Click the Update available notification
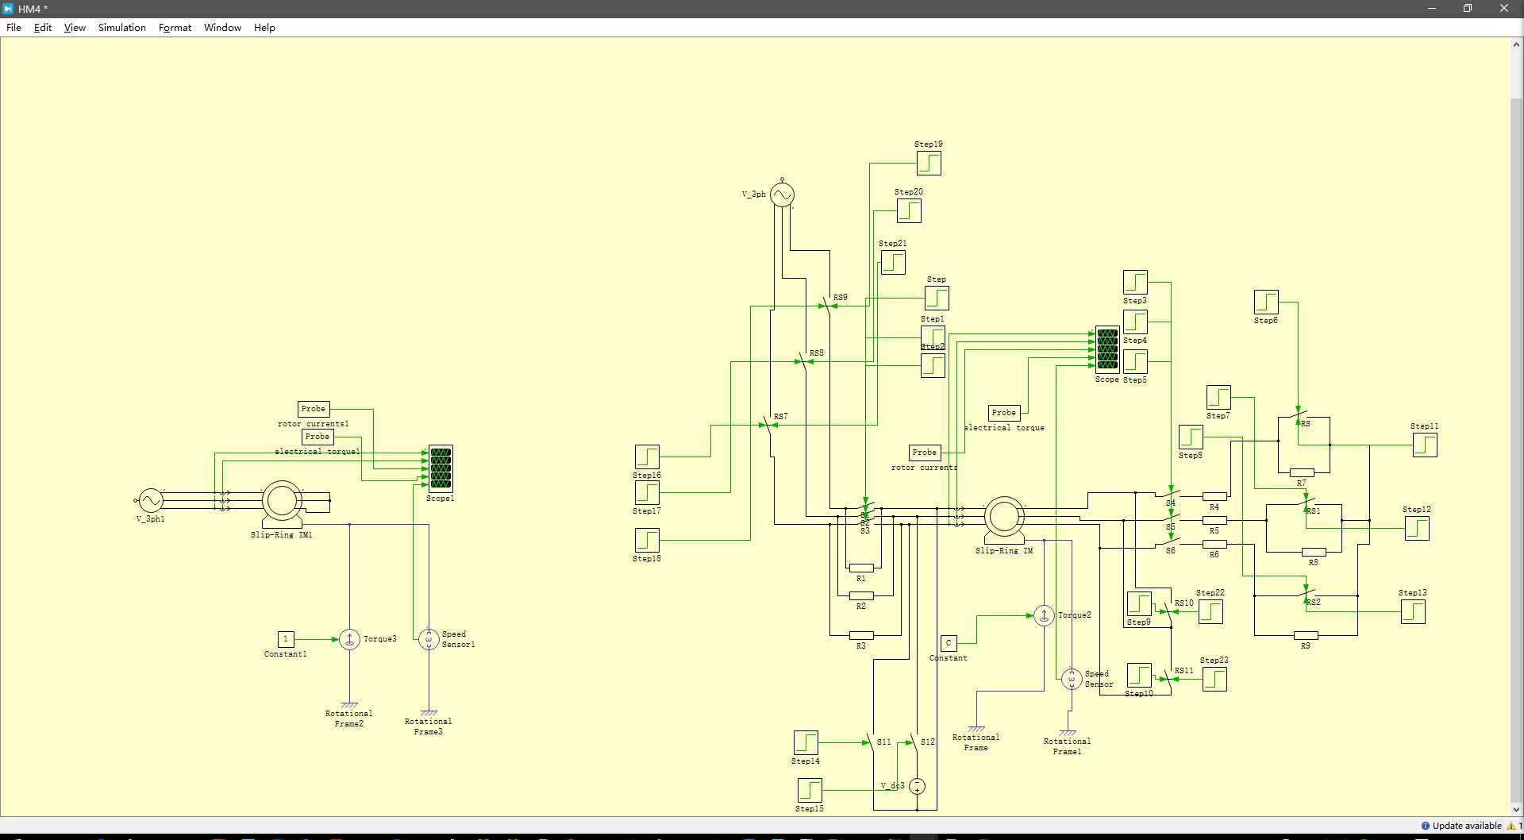The height and width of the screenshot is (840, 1524). coord(1460,826)
